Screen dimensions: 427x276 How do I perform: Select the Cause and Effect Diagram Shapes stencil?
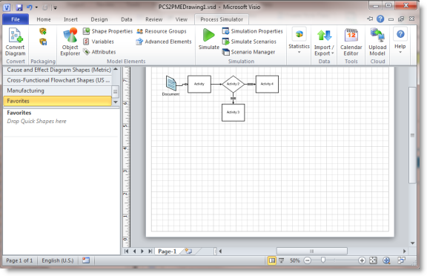tap(58, 70)
